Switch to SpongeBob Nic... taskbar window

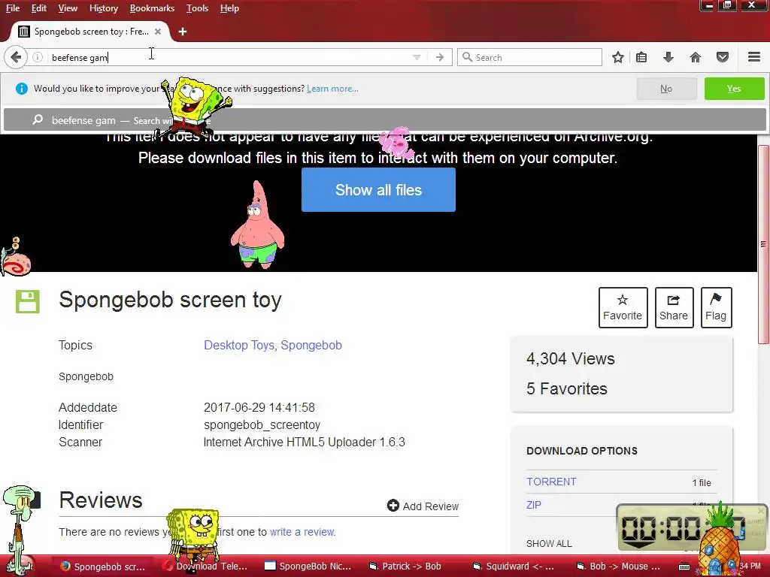pyautogui.click(x=308, y=566)
